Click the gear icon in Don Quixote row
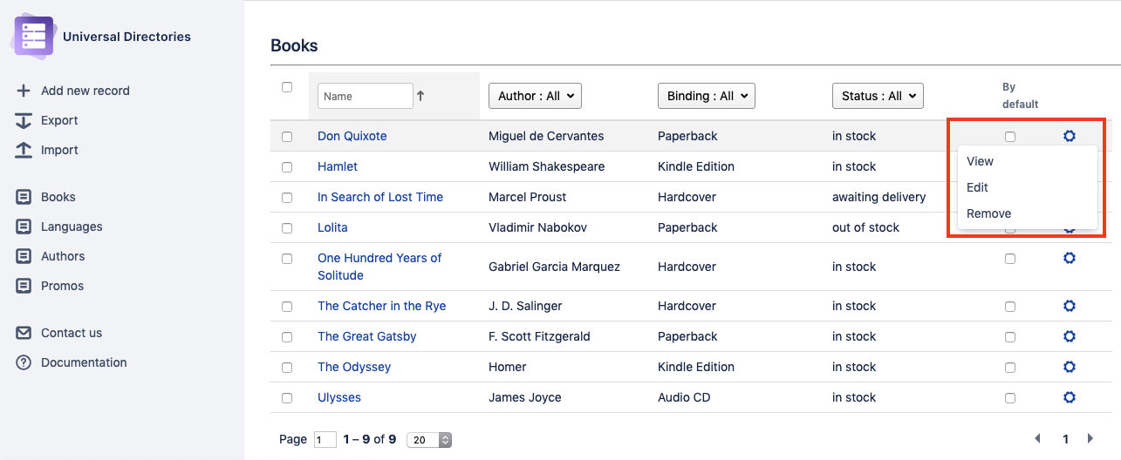 pyautogui.click(x=1070, y=136)
